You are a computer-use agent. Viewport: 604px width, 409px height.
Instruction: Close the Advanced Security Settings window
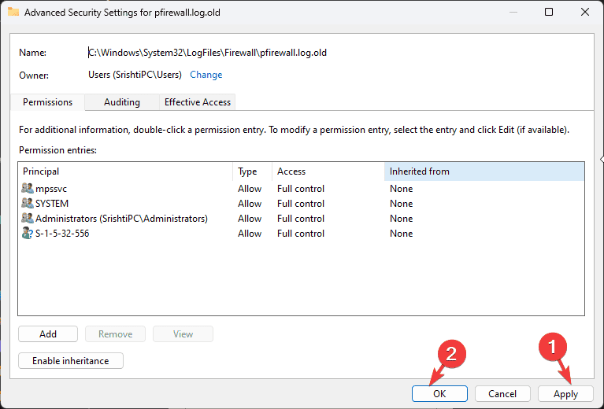coord(585,12)
